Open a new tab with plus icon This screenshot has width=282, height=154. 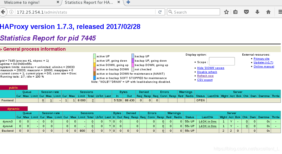click(x=128, y=2)
